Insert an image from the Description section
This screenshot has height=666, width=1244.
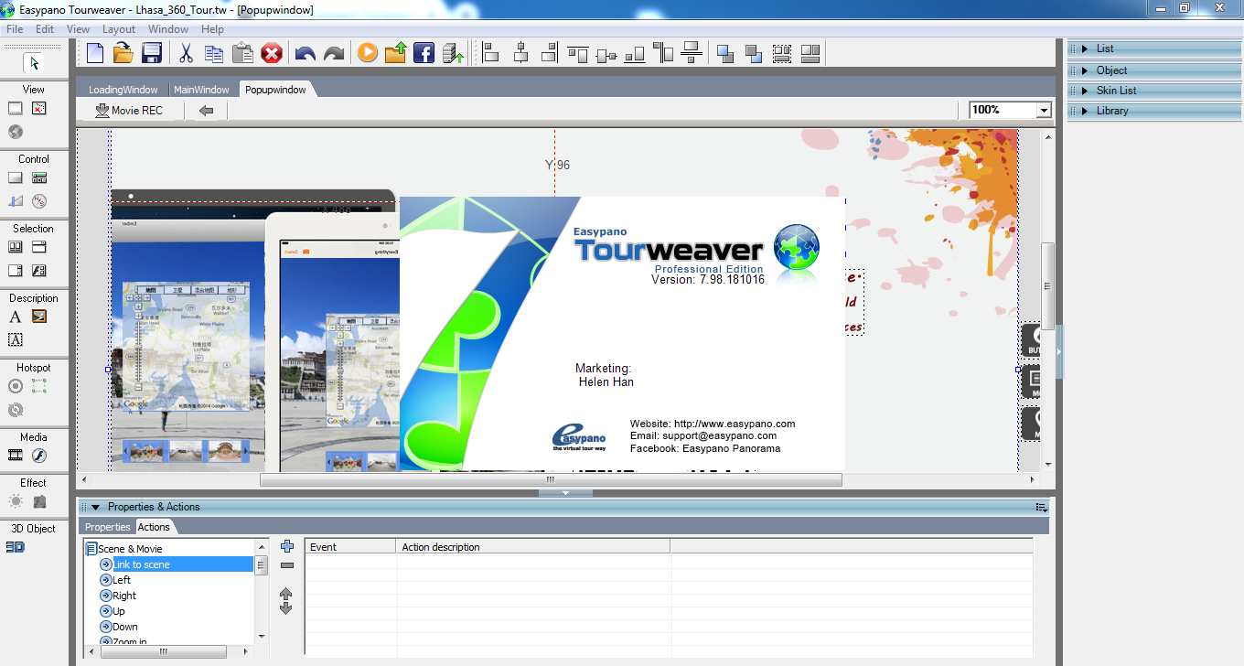tap(38, 317)
